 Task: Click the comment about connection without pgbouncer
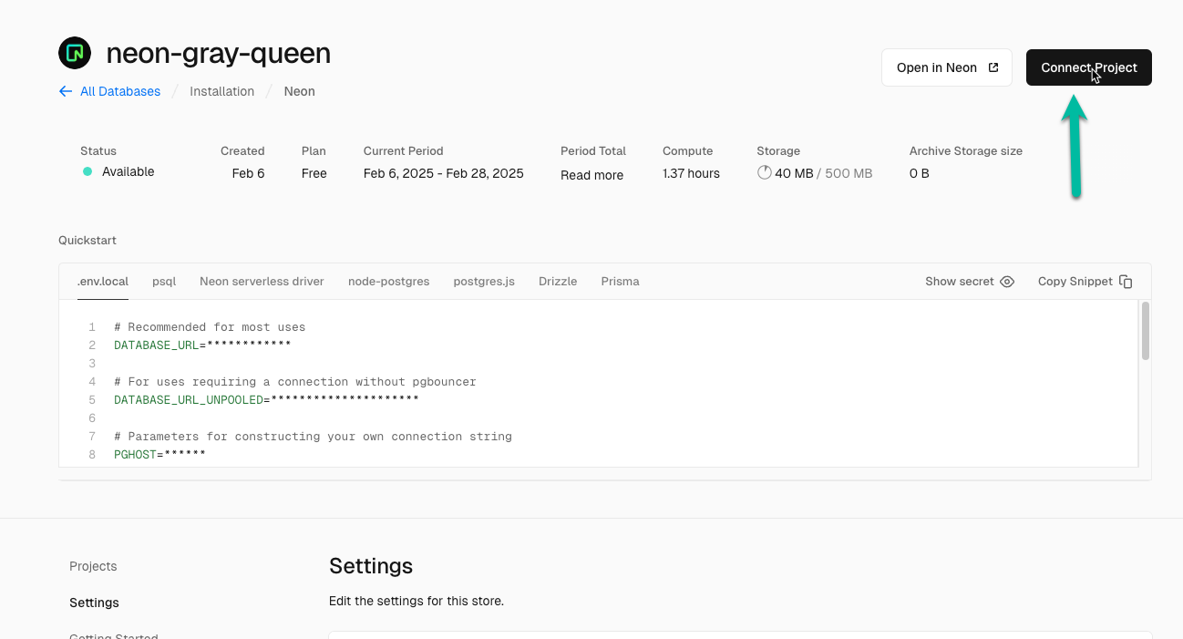click(x=295, y=382)
